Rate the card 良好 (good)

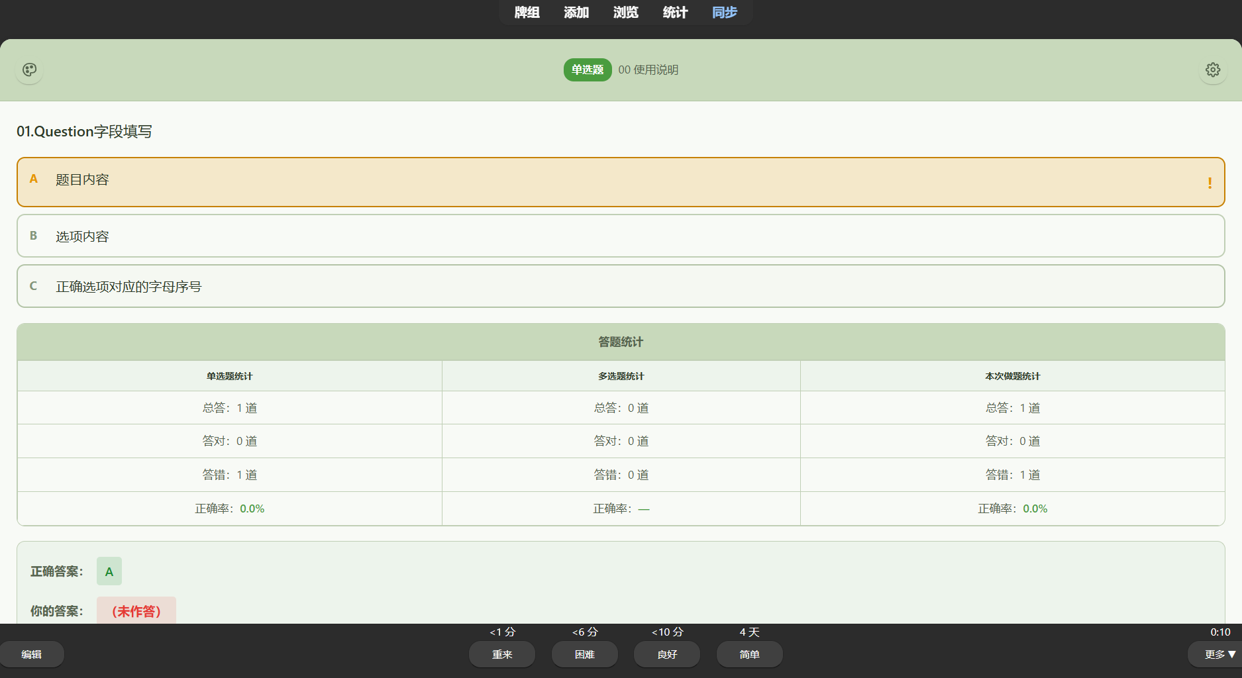coord(667,654)
